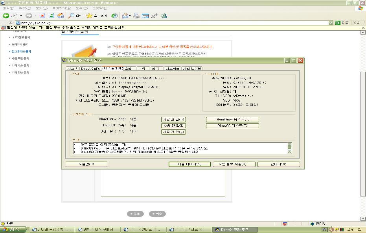This screenshot has height=233, width=366.
Task: Print the page with the printer icon
Action: click(x=136, y=16)
